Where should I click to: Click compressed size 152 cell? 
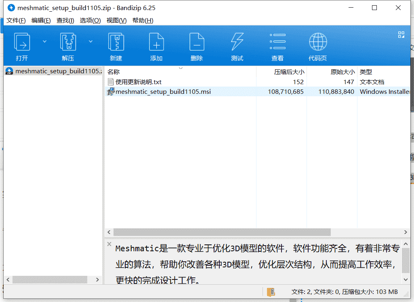[298, 82]
